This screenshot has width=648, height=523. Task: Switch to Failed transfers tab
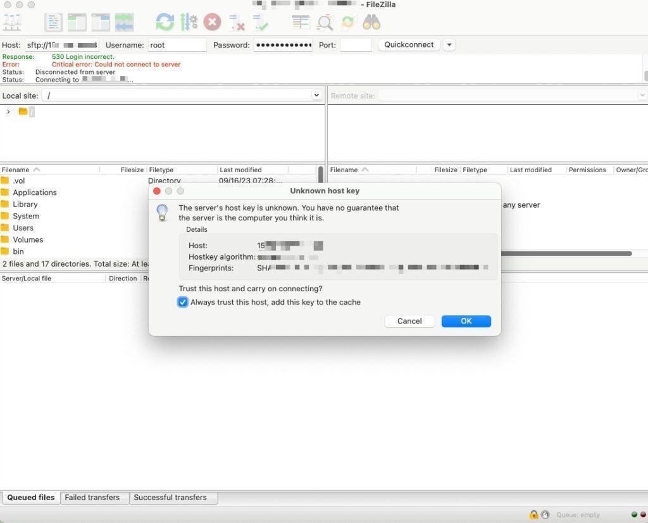pos(92,498)
